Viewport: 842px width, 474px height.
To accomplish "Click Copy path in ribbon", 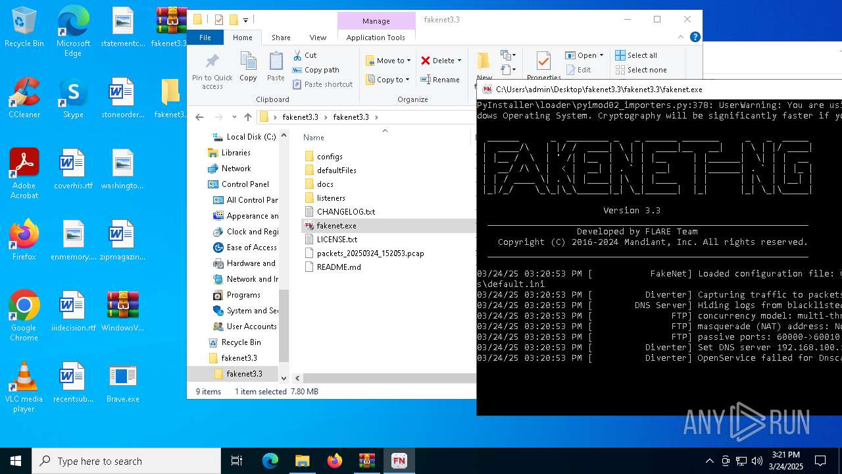I will [x=316, y=70].
